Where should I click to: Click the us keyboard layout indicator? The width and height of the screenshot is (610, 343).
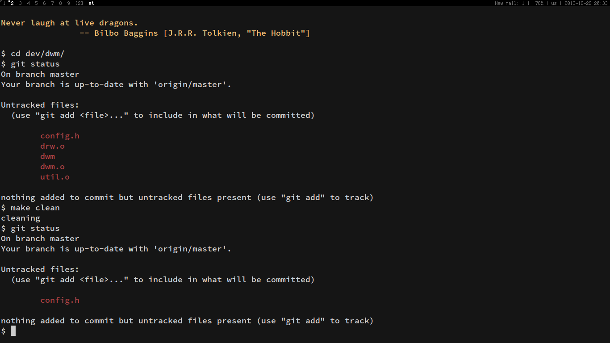tap(554, 3)
